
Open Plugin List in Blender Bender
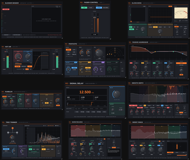pyautogui.click(x=6, y=35)
